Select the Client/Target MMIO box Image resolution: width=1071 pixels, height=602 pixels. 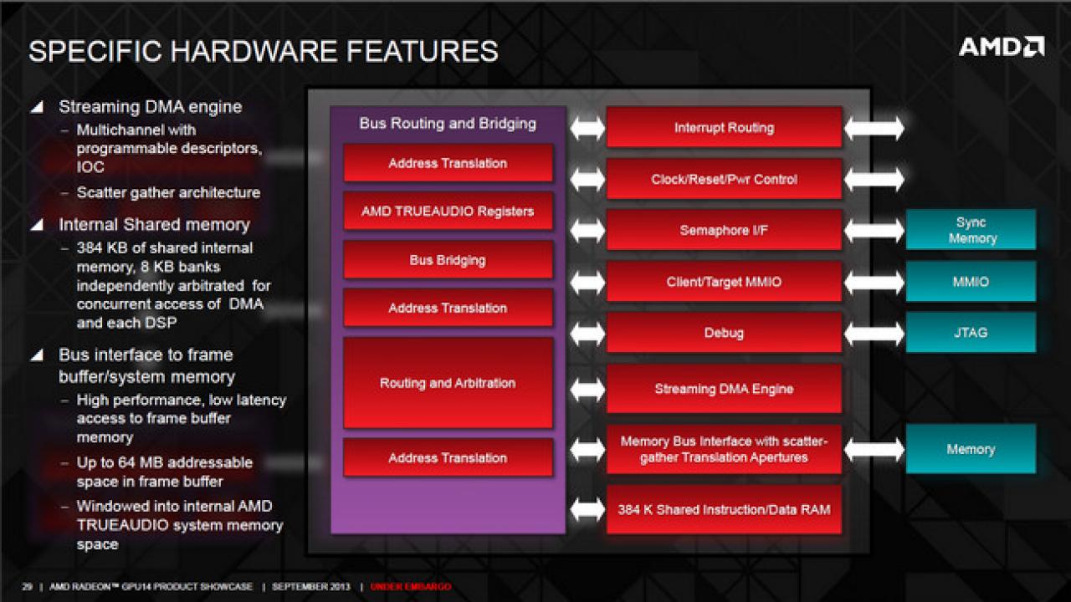click(x=724, y=282)
